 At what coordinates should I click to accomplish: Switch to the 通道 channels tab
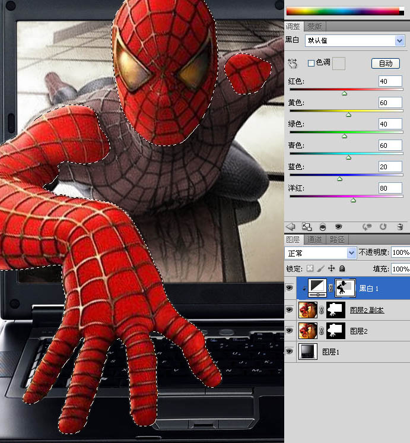314,240
